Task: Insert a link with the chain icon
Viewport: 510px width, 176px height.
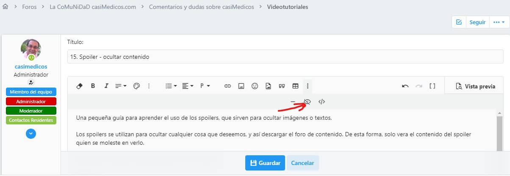Action: point(227,86)
